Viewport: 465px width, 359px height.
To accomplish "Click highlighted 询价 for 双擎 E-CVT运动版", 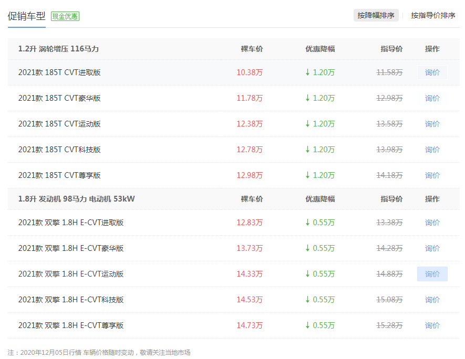I will pos(432,274).
